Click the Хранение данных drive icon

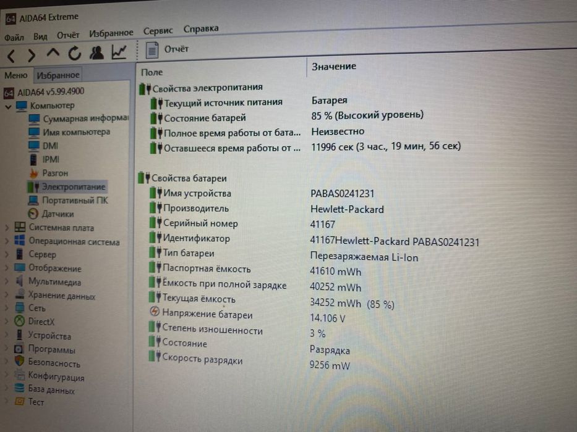(20, 294)
